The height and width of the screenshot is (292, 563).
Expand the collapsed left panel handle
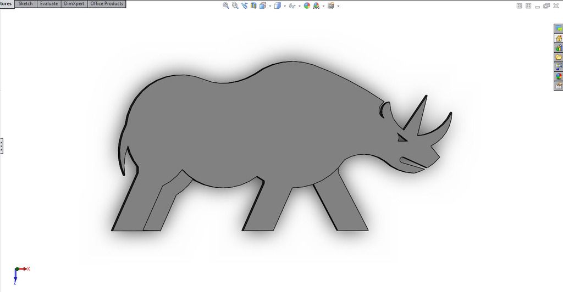click(x=2, y=146)
